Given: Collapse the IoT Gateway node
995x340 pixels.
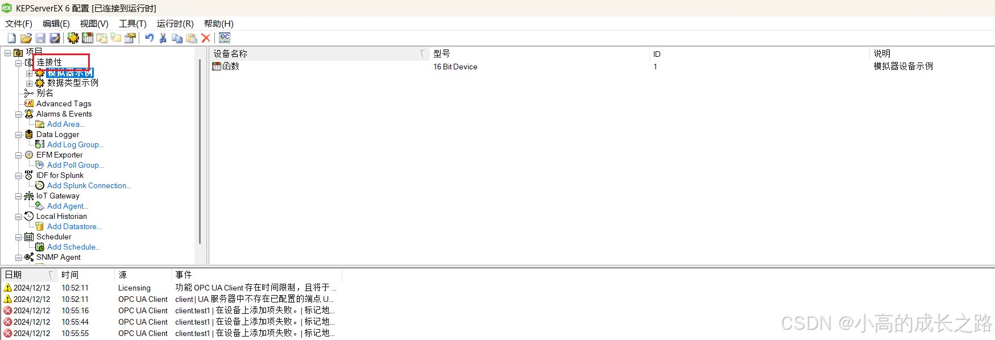Looking at the screenshot, I should 19,196.
